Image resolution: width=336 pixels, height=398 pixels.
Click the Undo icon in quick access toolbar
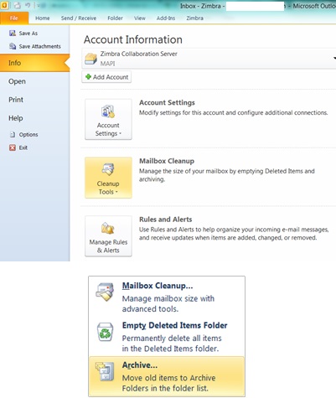(28, 5)
